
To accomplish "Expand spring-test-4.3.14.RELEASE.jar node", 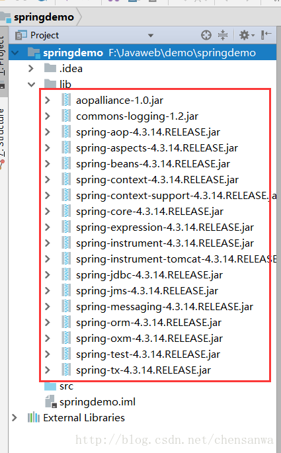I will 48,354.
